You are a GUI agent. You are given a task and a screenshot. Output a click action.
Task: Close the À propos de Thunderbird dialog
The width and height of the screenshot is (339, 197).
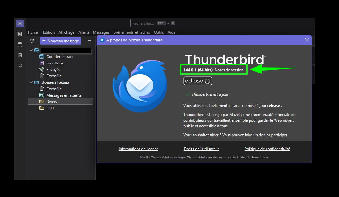tap(307, 40)
